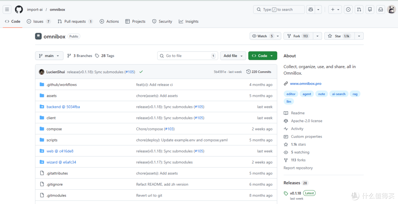Viewport: 398px width, 204px height.
Task: Open the green Code dropdown
Action: pyautogui.click(x=263, y=56)
